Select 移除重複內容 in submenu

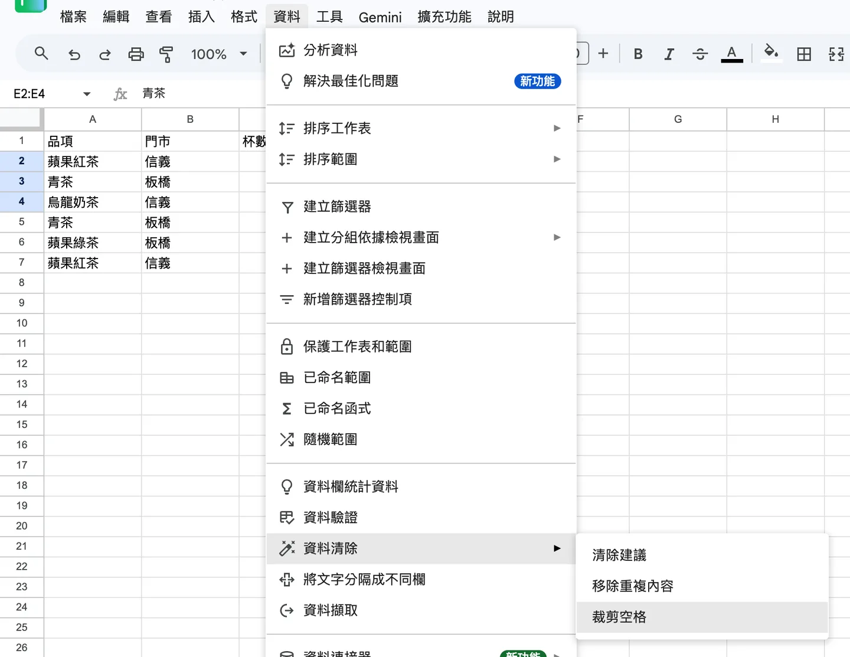click(x=702, y=586)
